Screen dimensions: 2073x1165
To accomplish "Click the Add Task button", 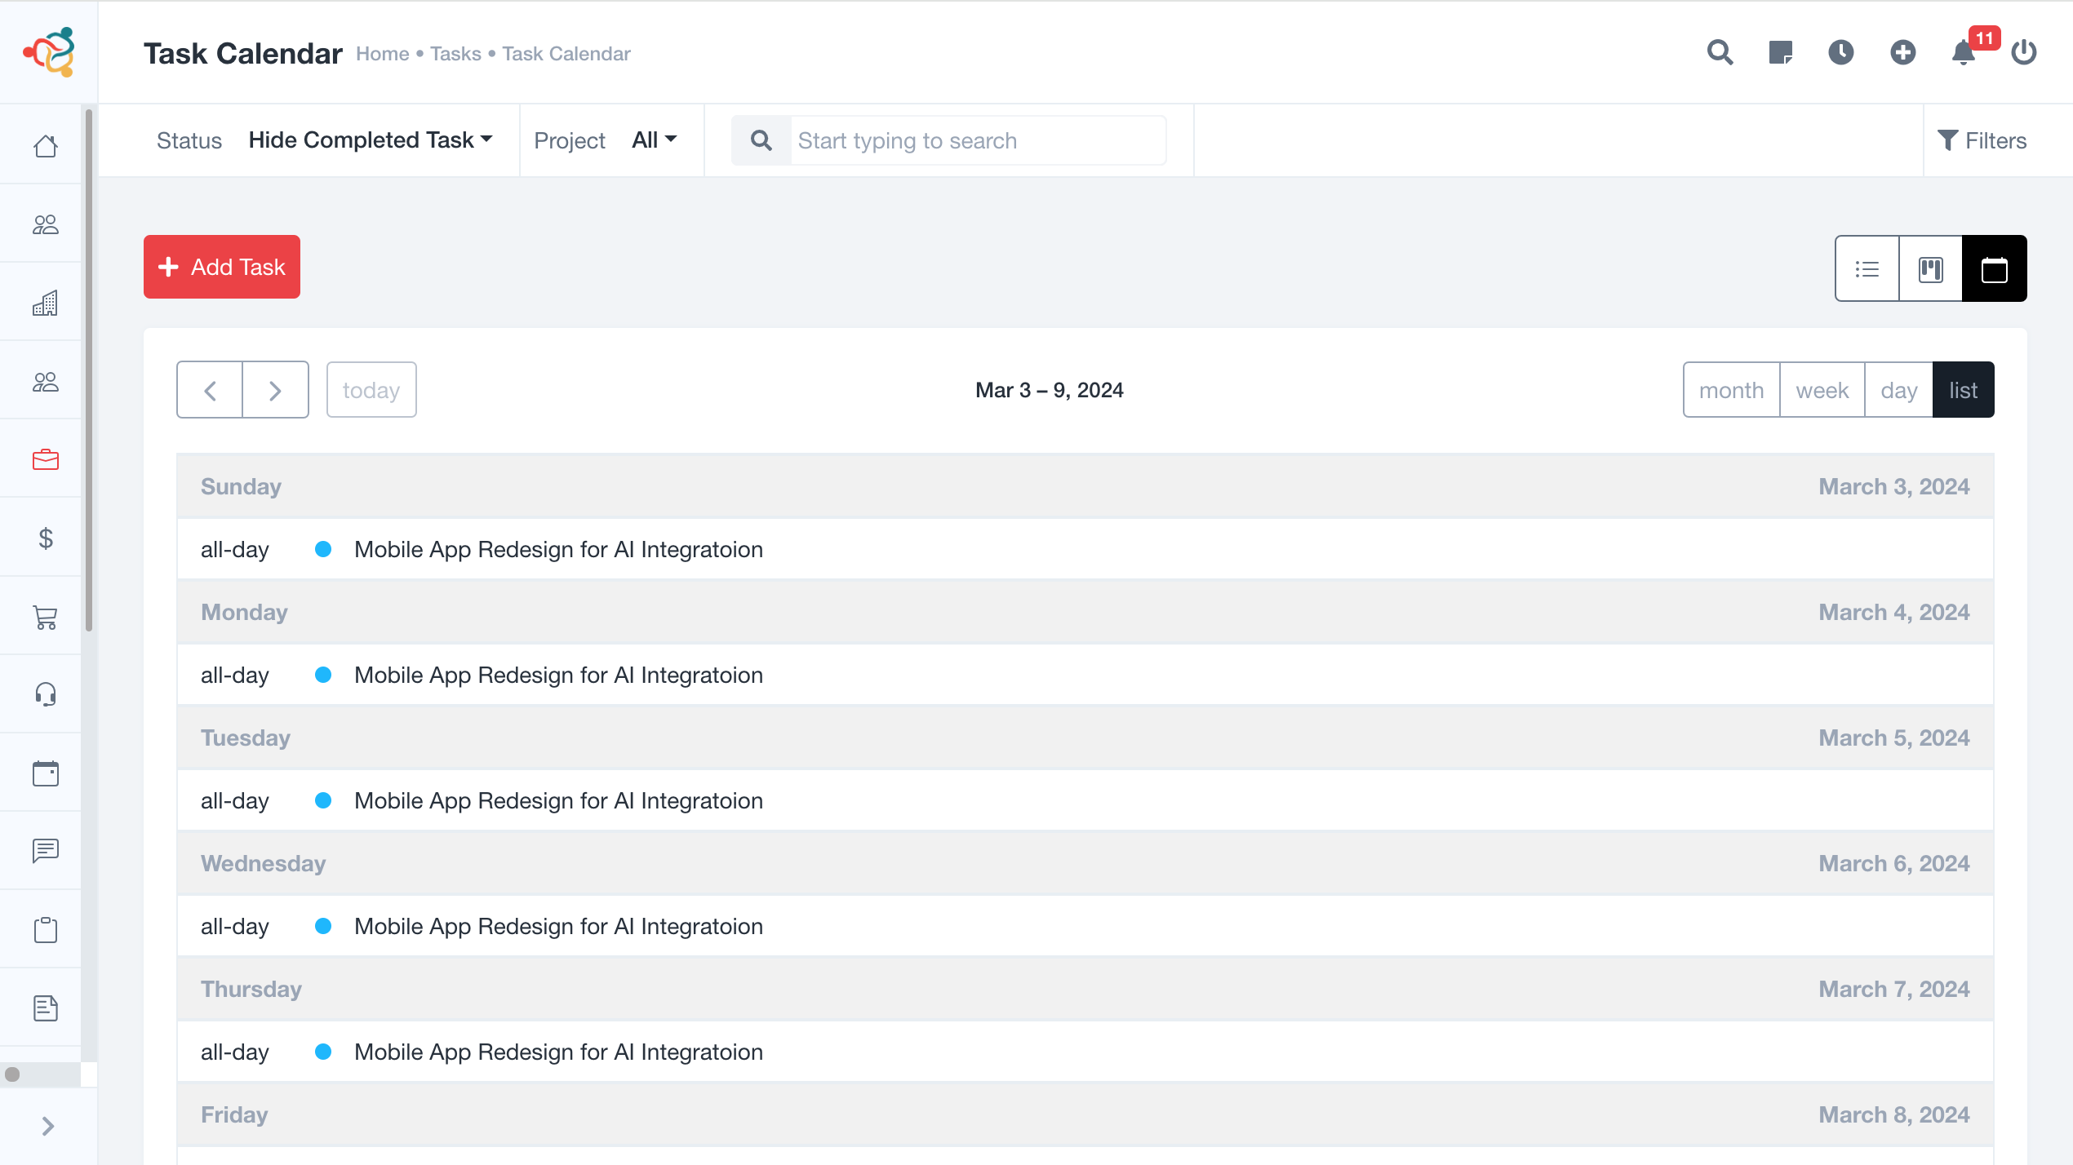I will coord(222,267).
